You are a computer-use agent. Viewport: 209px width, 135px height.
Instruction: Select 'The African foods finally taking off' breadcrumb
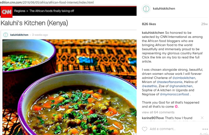52,11
